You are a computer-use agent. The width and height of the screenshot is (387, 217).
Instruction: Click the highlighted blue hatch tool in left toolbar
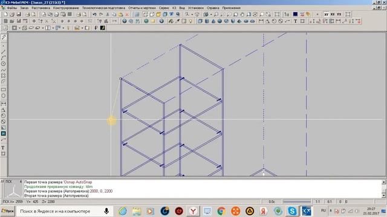[3, 134]
